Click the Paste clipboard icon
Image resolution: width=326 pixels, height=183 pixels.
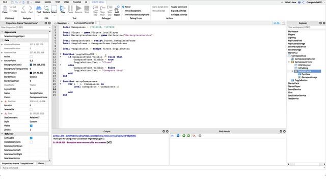[x=5, y=9]
